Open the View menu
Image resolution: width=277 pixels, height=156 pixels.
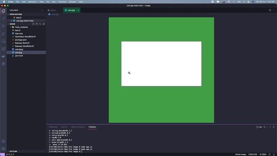[x=42, y=2]
